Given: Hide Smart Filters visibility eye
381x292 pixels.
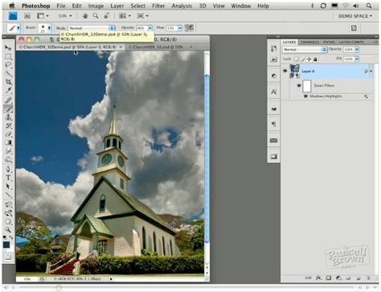Looking at the screenshot, I should [x=299, y=86].
